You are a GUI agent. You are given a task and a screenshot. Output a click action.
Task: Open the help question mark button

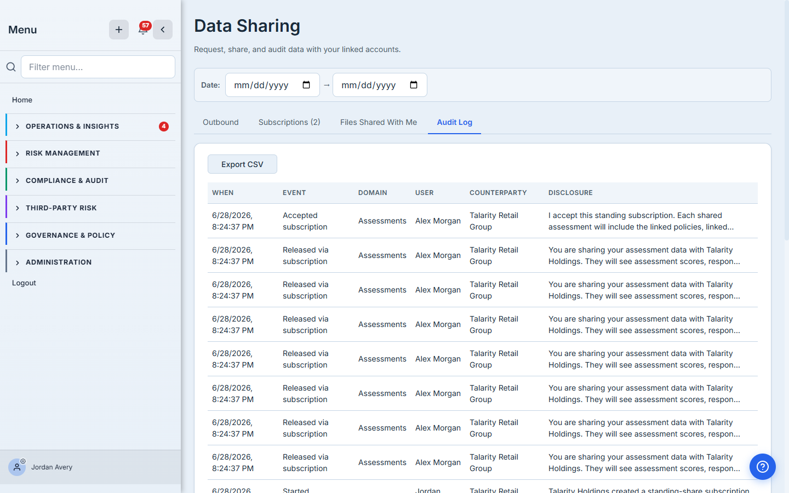[763, 467]
